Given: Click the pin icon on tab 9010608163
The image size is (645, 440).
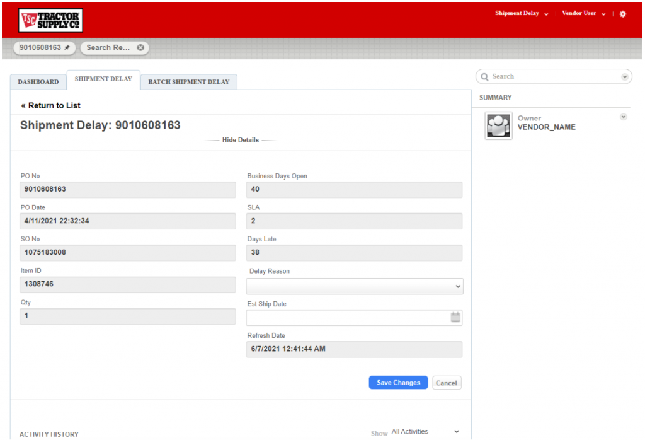Looking at the screenshot, I should [x=67, y=48].
